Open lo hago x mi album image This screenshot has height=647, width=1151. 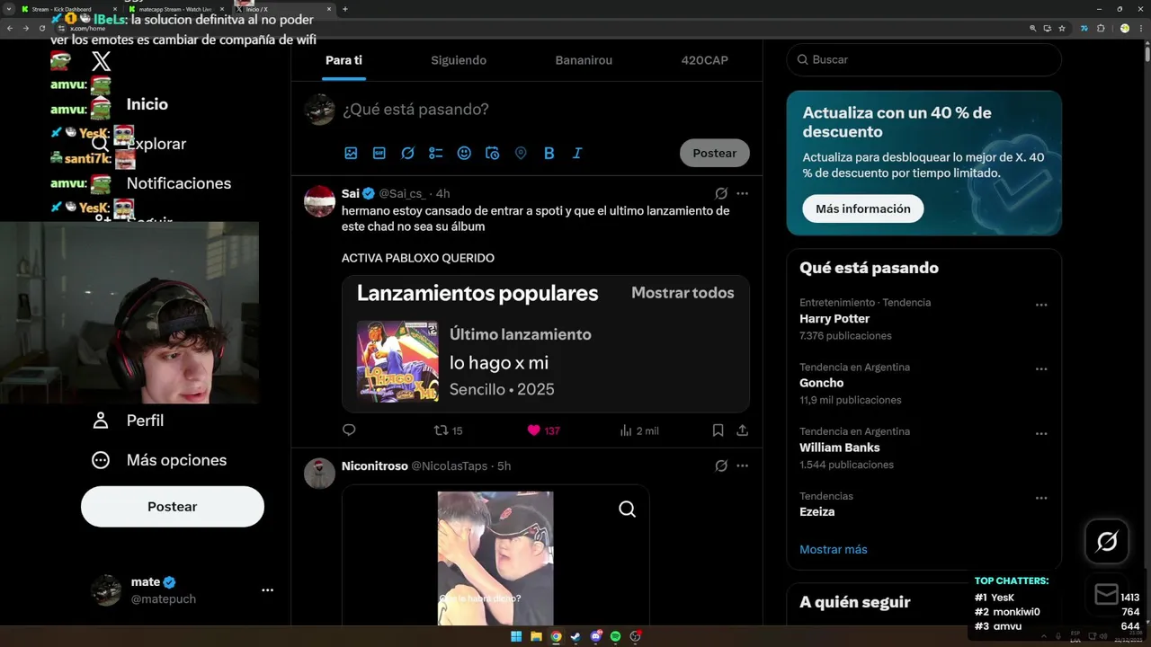pyautogui.click(x=397, y=361)
